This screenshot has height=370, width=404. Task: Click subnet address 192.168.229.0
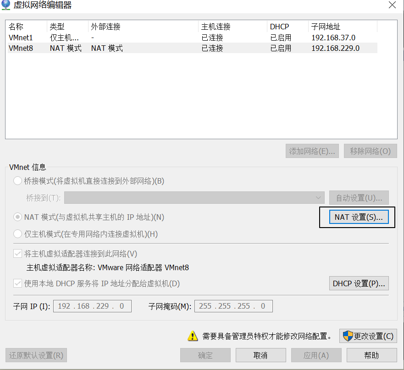[336, 48]
